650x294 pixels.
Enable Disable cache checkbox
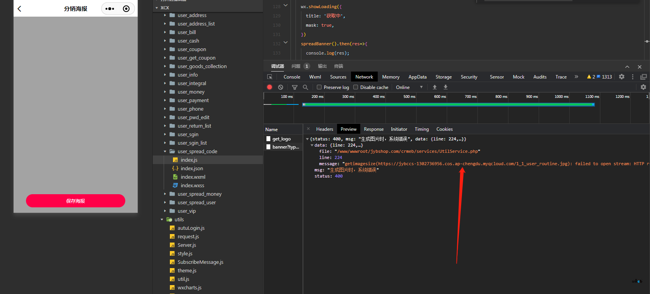(x=356, y=87)
